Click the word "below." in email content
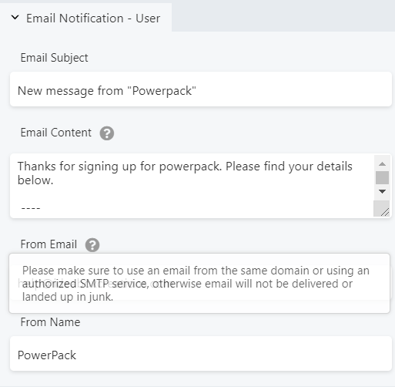 [35, 180]
